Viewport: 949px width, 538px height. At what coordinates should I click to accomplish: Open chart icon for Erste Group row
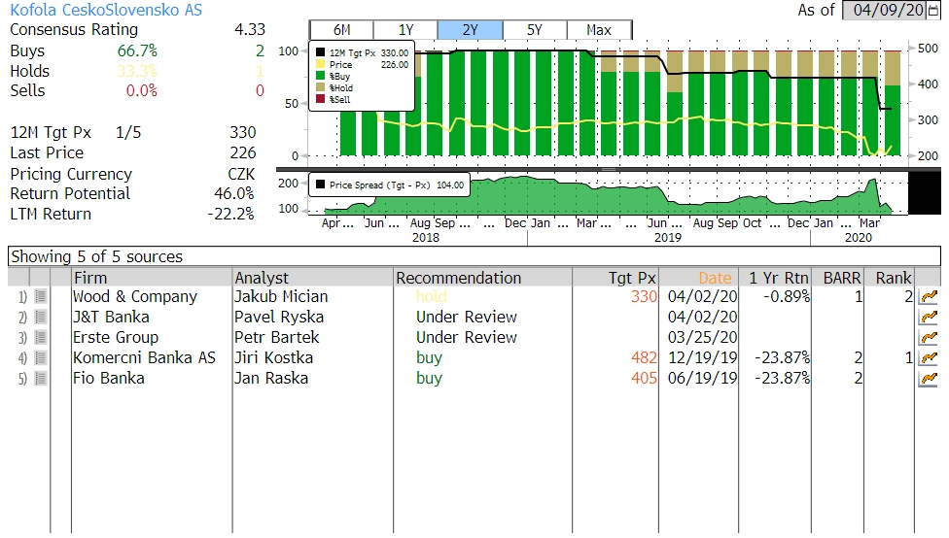(x=928, y=337)
